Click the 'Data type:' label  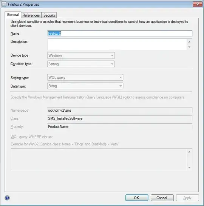[x=18, y=86]
